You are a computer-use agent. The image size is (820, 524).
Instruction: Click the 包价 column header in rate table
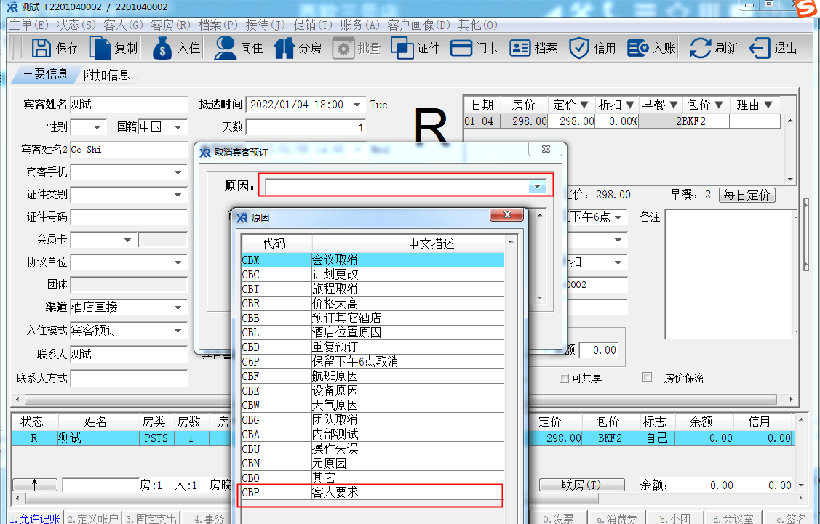click(x=706, y=105)
